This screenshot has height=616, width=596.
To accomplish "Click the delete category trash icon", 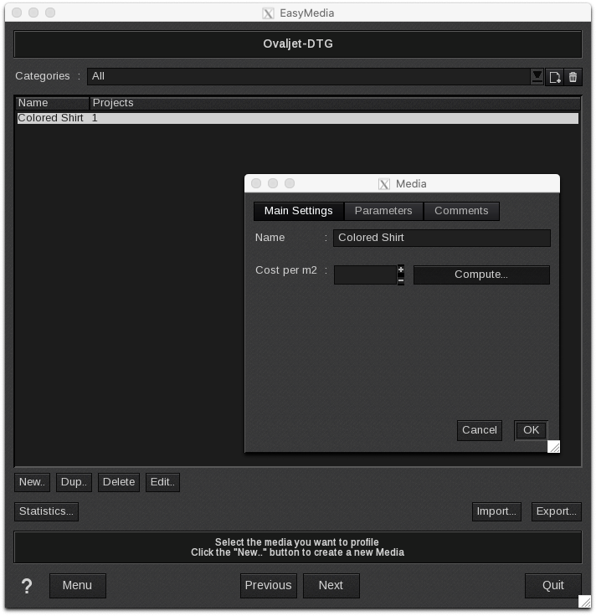I will 573,77.
